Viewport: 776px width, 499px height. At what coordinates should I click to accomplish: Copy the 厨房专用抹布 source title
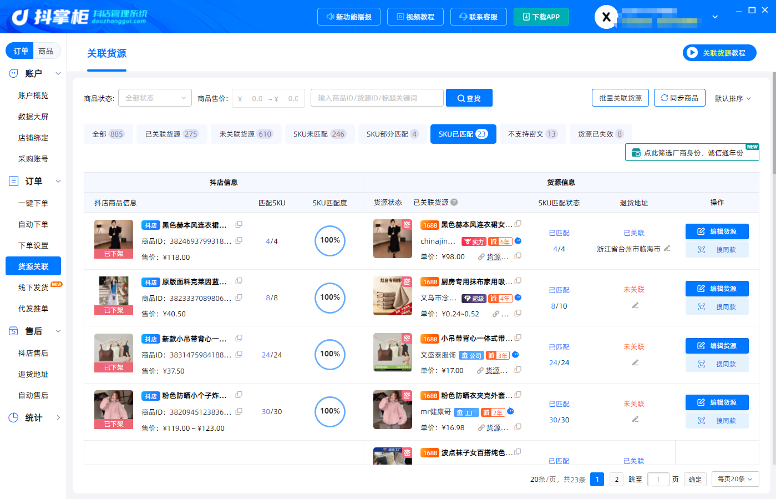coord(518,281)
